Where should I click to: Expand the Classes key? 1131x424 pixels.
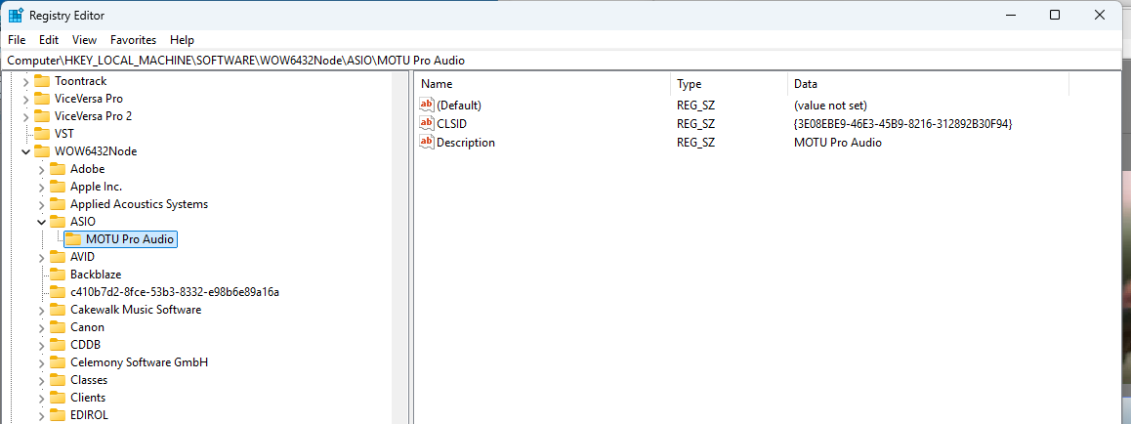[42, 380]
